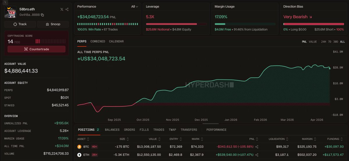The image size is (349, 161).
Task: Select the PNL chart mode
Action: tap(304, 42)
